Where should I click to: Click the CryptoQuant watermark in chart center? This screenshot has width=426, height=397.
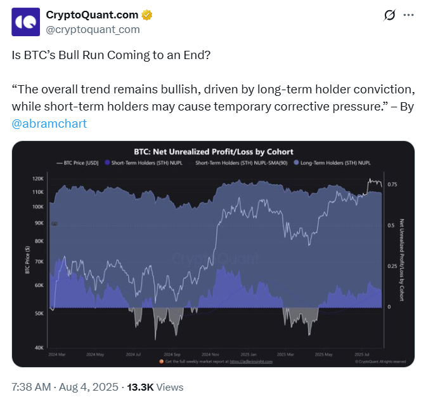click(x=216, y=259)
